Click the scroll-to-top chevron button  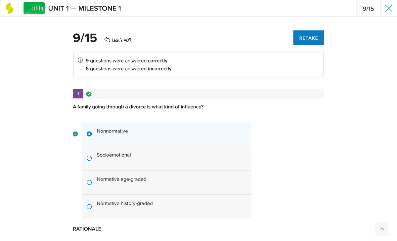pyautogui.click(x=382, y=229)
